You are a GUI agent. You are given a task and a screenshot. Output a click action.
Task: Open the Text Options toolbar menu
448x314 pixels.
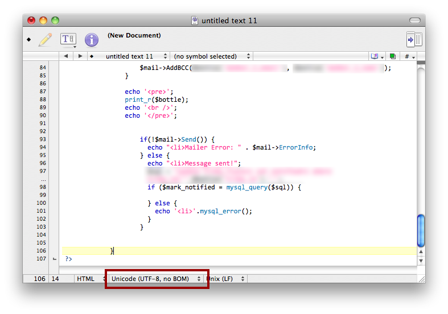coord(68,40)
